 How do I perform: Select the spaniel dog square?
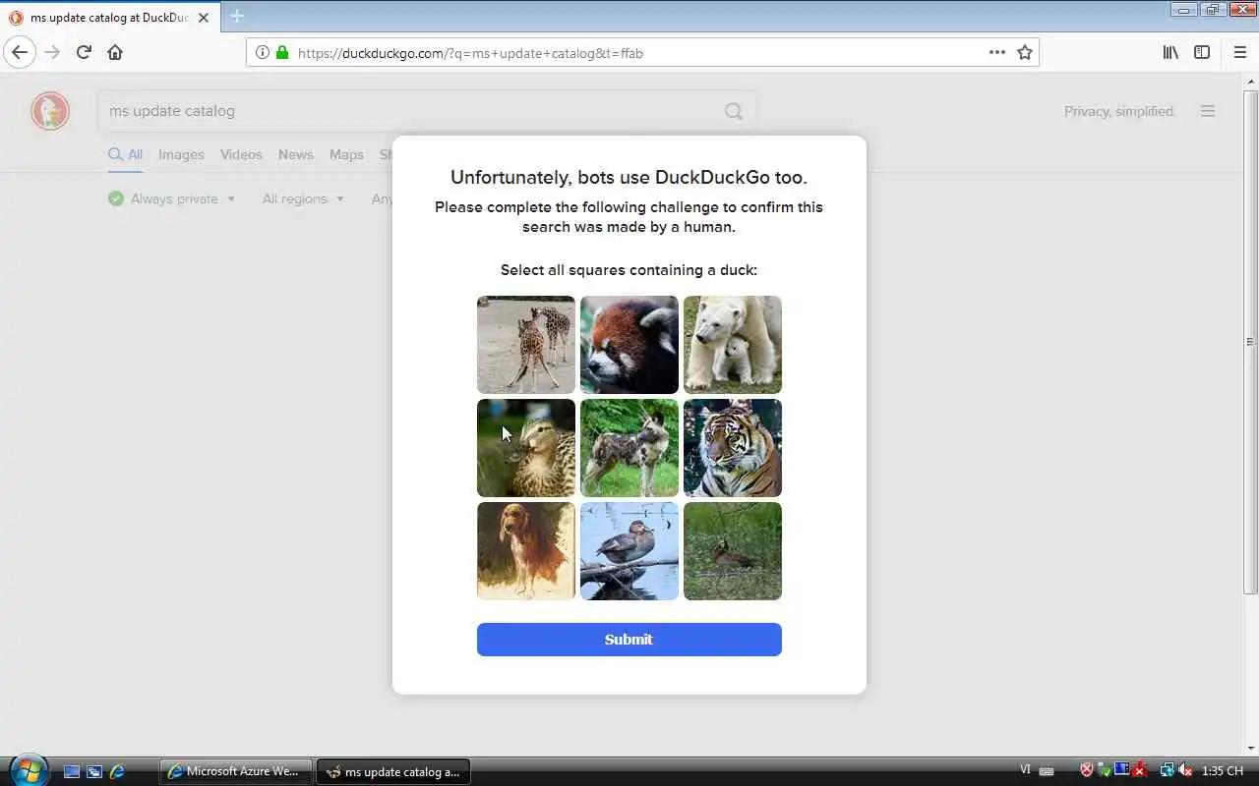[526, 551]
